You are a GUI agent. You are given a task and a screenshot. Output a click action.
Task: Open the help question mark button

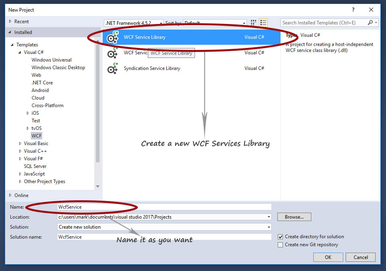click(353, 10)
